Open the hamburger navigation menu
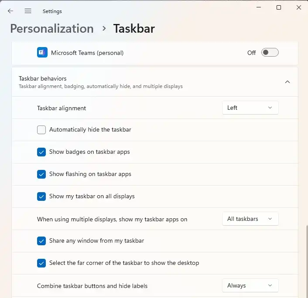Screen dimensions: 308x298 (28, 11)
